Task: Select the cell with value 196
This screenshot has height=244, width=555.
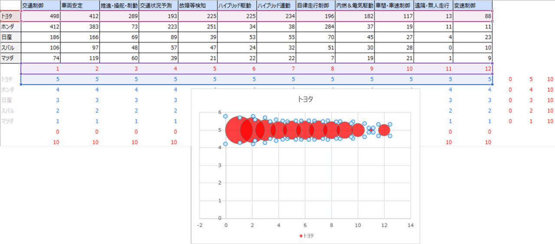Action: point(316,16)
